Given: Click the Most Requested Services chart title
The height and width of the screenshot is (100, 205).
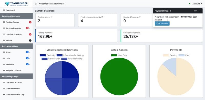Looking at the screenshot, I should click(x=62, y=50).
